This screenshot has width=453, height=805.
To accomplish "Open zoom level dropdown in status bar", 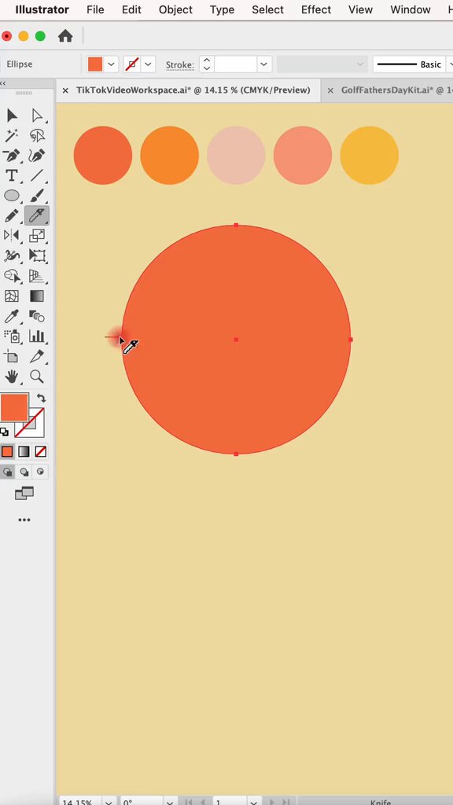I will coord(109,801).
